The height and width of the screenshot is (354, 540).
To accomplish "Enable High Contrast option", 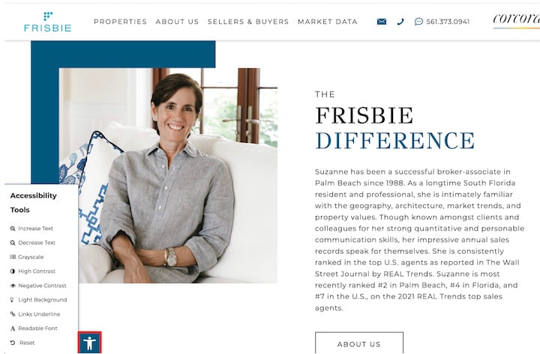I will click(33, 271).
